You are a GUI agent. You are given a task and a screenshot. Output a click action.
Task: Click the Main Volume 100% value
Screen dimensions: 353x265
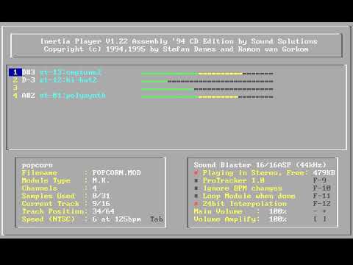[278, 211]
